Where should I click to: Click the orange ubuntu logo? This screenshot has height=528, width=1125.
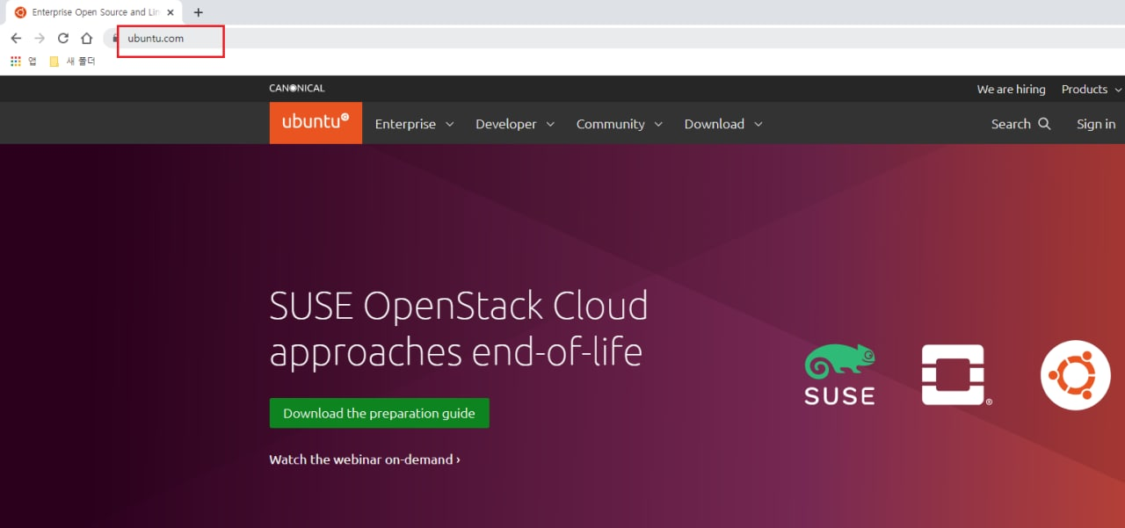click(x=316, y=123)
